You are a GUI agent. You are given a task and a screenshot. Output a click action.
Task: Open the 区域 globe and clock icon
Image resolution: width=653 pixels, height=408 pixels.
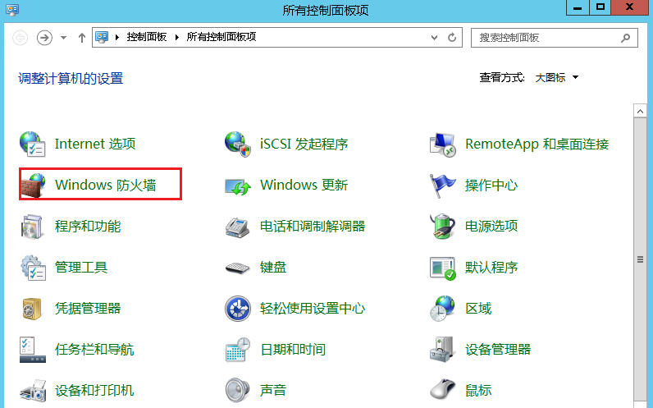(x=442, y=309)
